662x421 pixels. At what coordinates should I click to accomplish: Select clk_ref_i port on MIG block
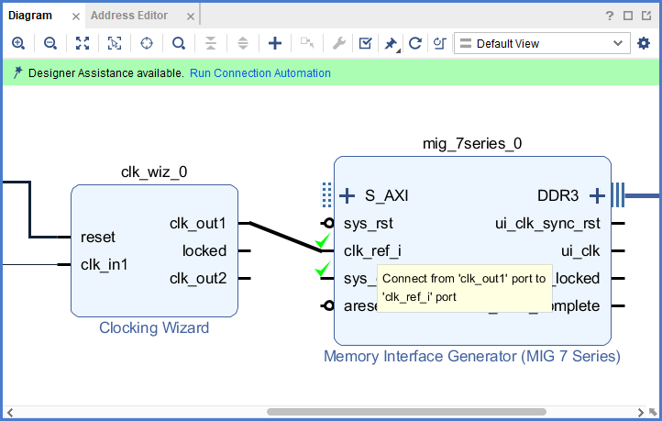[x=372, y=250]
